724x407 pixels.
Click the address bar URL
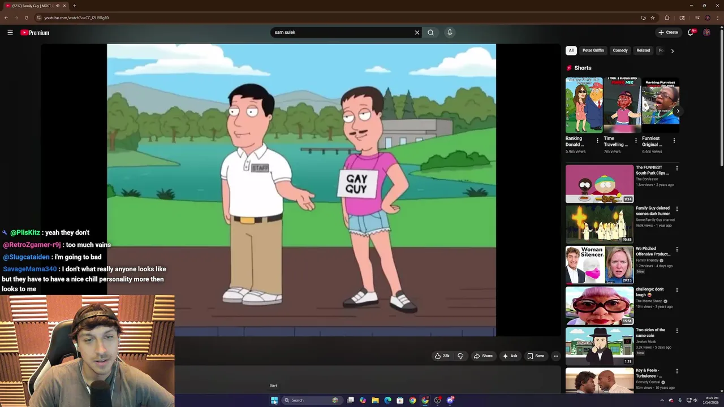[76, 18]
